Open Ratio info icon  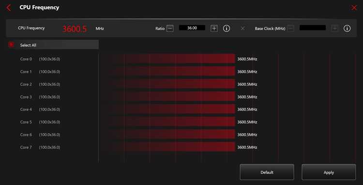(x=227, y=29)
